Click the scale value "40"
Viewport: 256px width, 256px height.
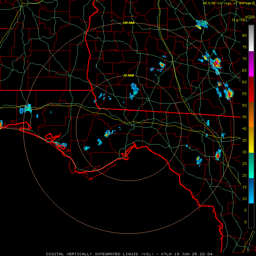point(244,129)
